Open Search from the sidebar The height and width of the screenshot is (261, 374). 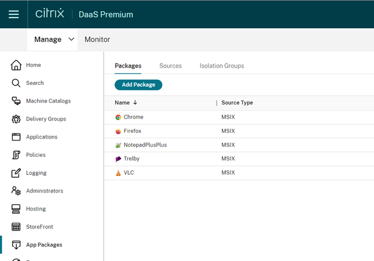[x=35, y=83]
